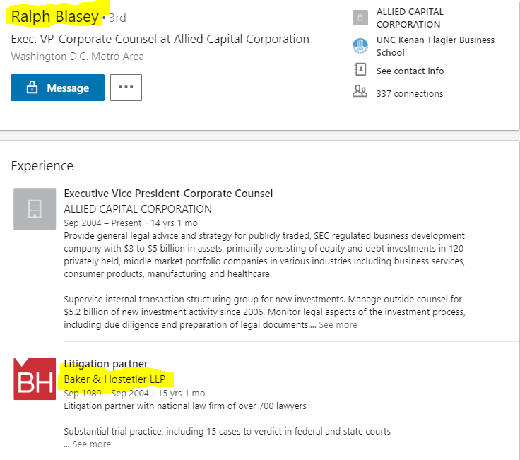Click the red BH Baker Hostetler logo
The height and width of the screenshot is (460, 520).
[35, 379]
